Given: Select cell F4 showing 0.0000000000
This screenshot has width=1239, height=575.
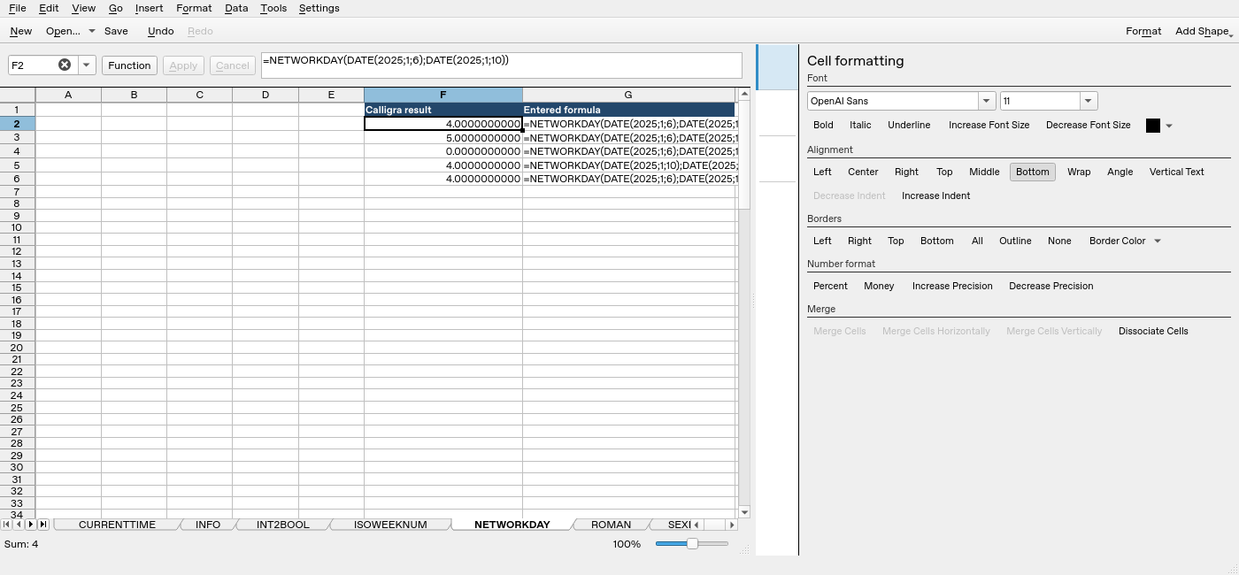Looking at the screenshot, I should click(442, 151).
